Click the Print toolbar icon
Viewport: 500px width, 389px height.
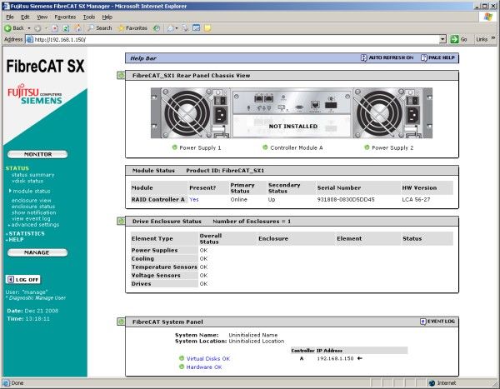pos(185,28)
